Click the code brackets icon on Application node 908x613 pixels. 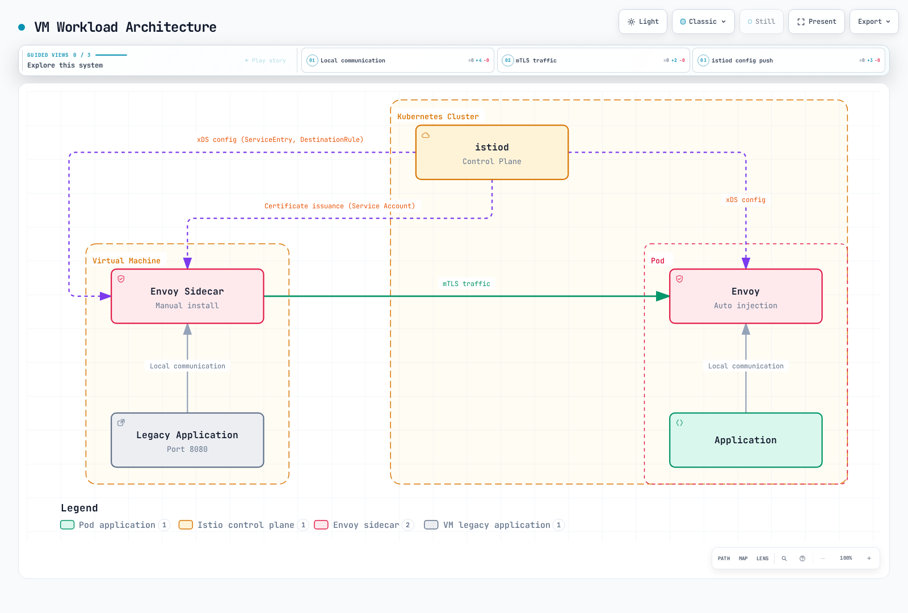[x=679, y=423]
